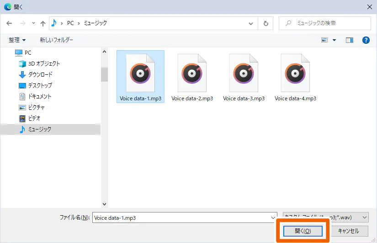Image resolution: width=377 pixels, height=243 pixels.
Task: Click 新しいフォルダー in the toolbar
Action: coord(56,40)
